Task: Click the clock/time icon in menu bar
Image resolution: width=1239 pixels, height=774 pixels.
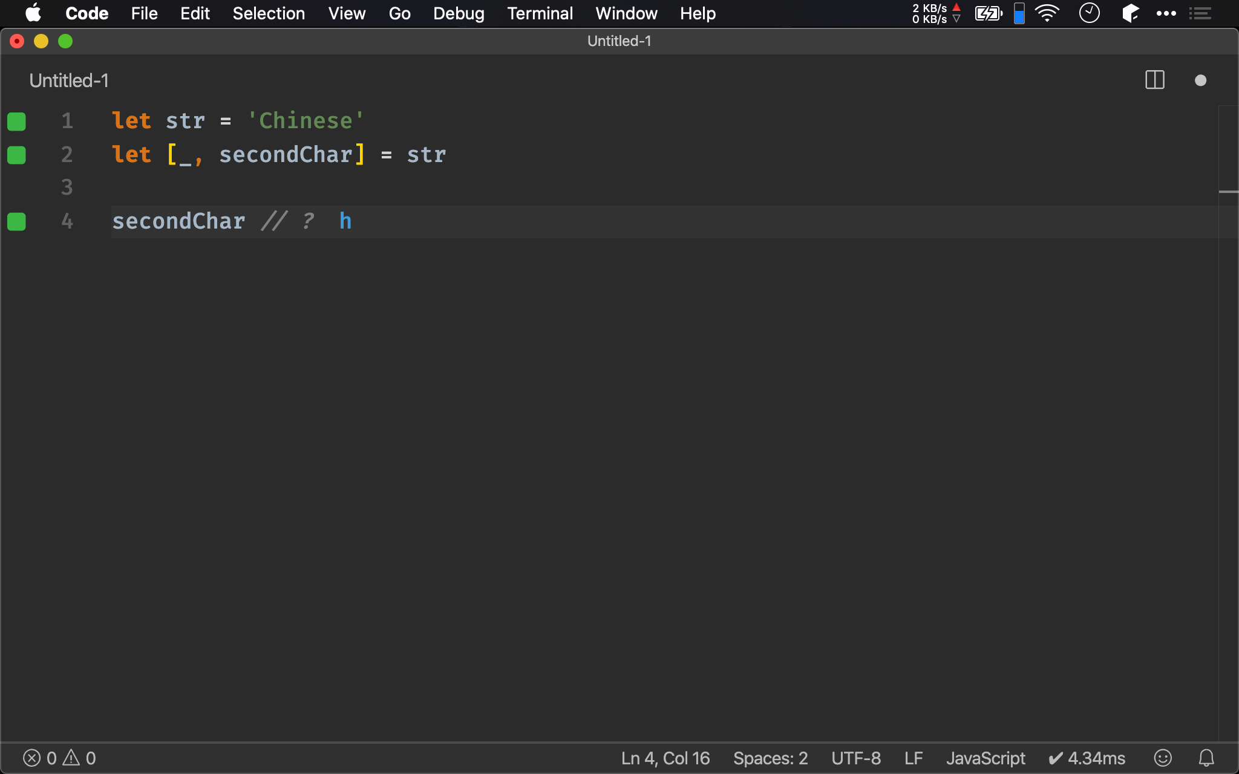Action: pos(1088,13)
